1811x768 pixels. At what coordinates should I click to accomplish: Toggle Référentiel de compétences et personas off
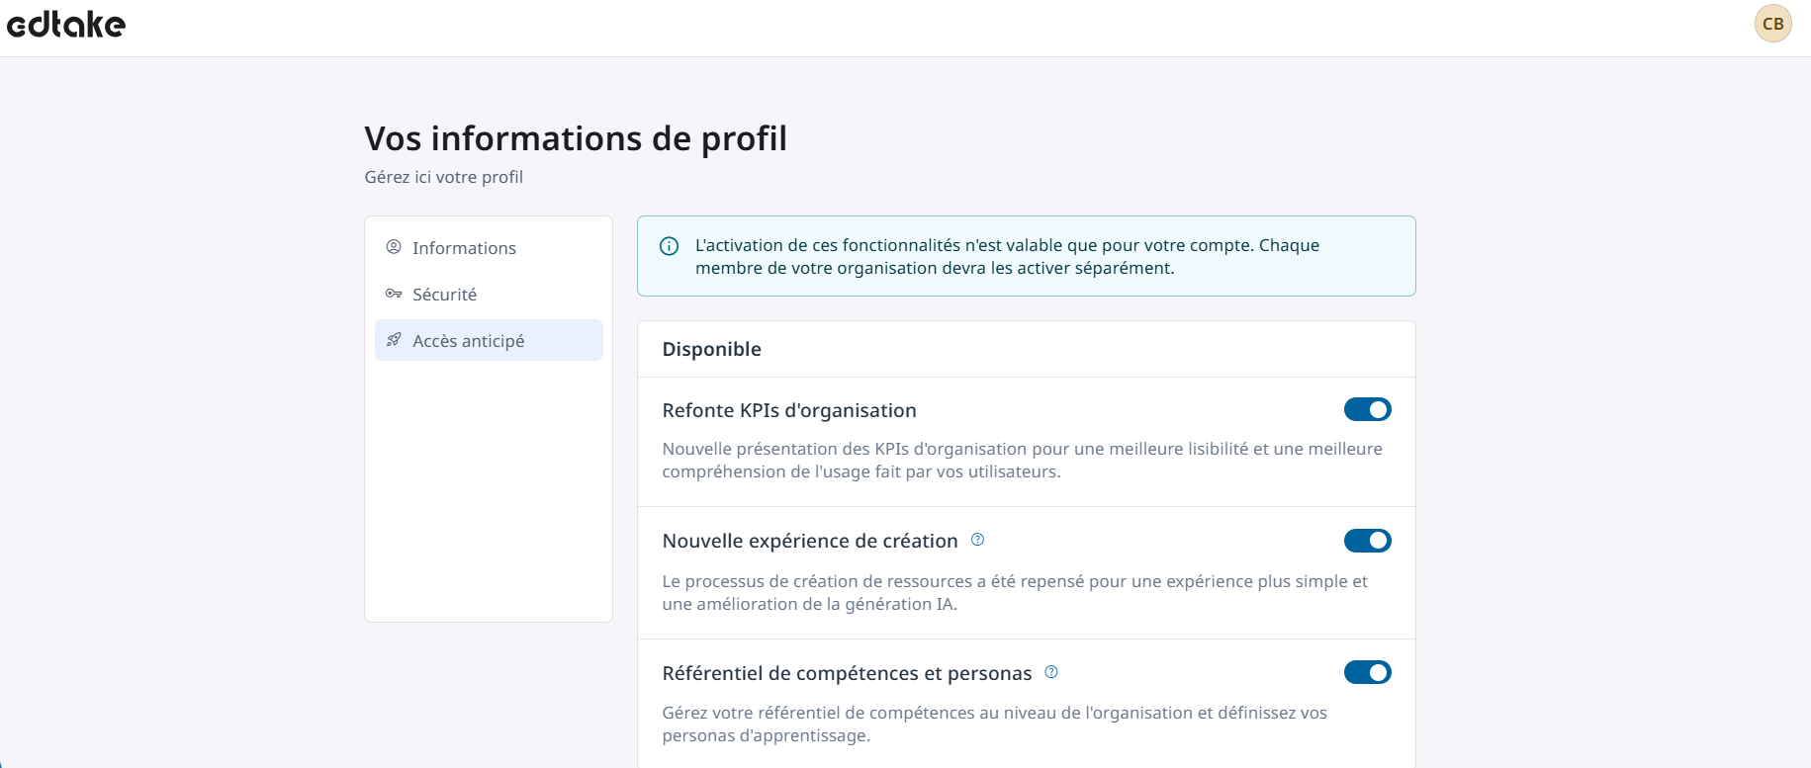[1367, 672]
